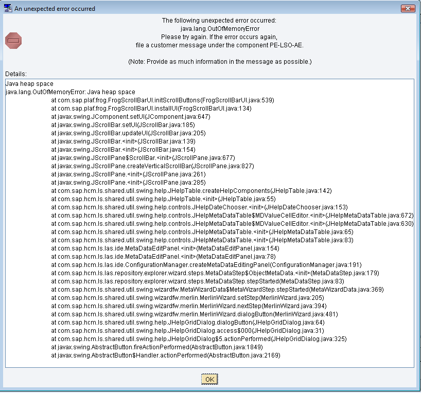Screen dimensions: 421x393
Task: Click the 'An unexpected error occurred' window title
Action: 55,9
